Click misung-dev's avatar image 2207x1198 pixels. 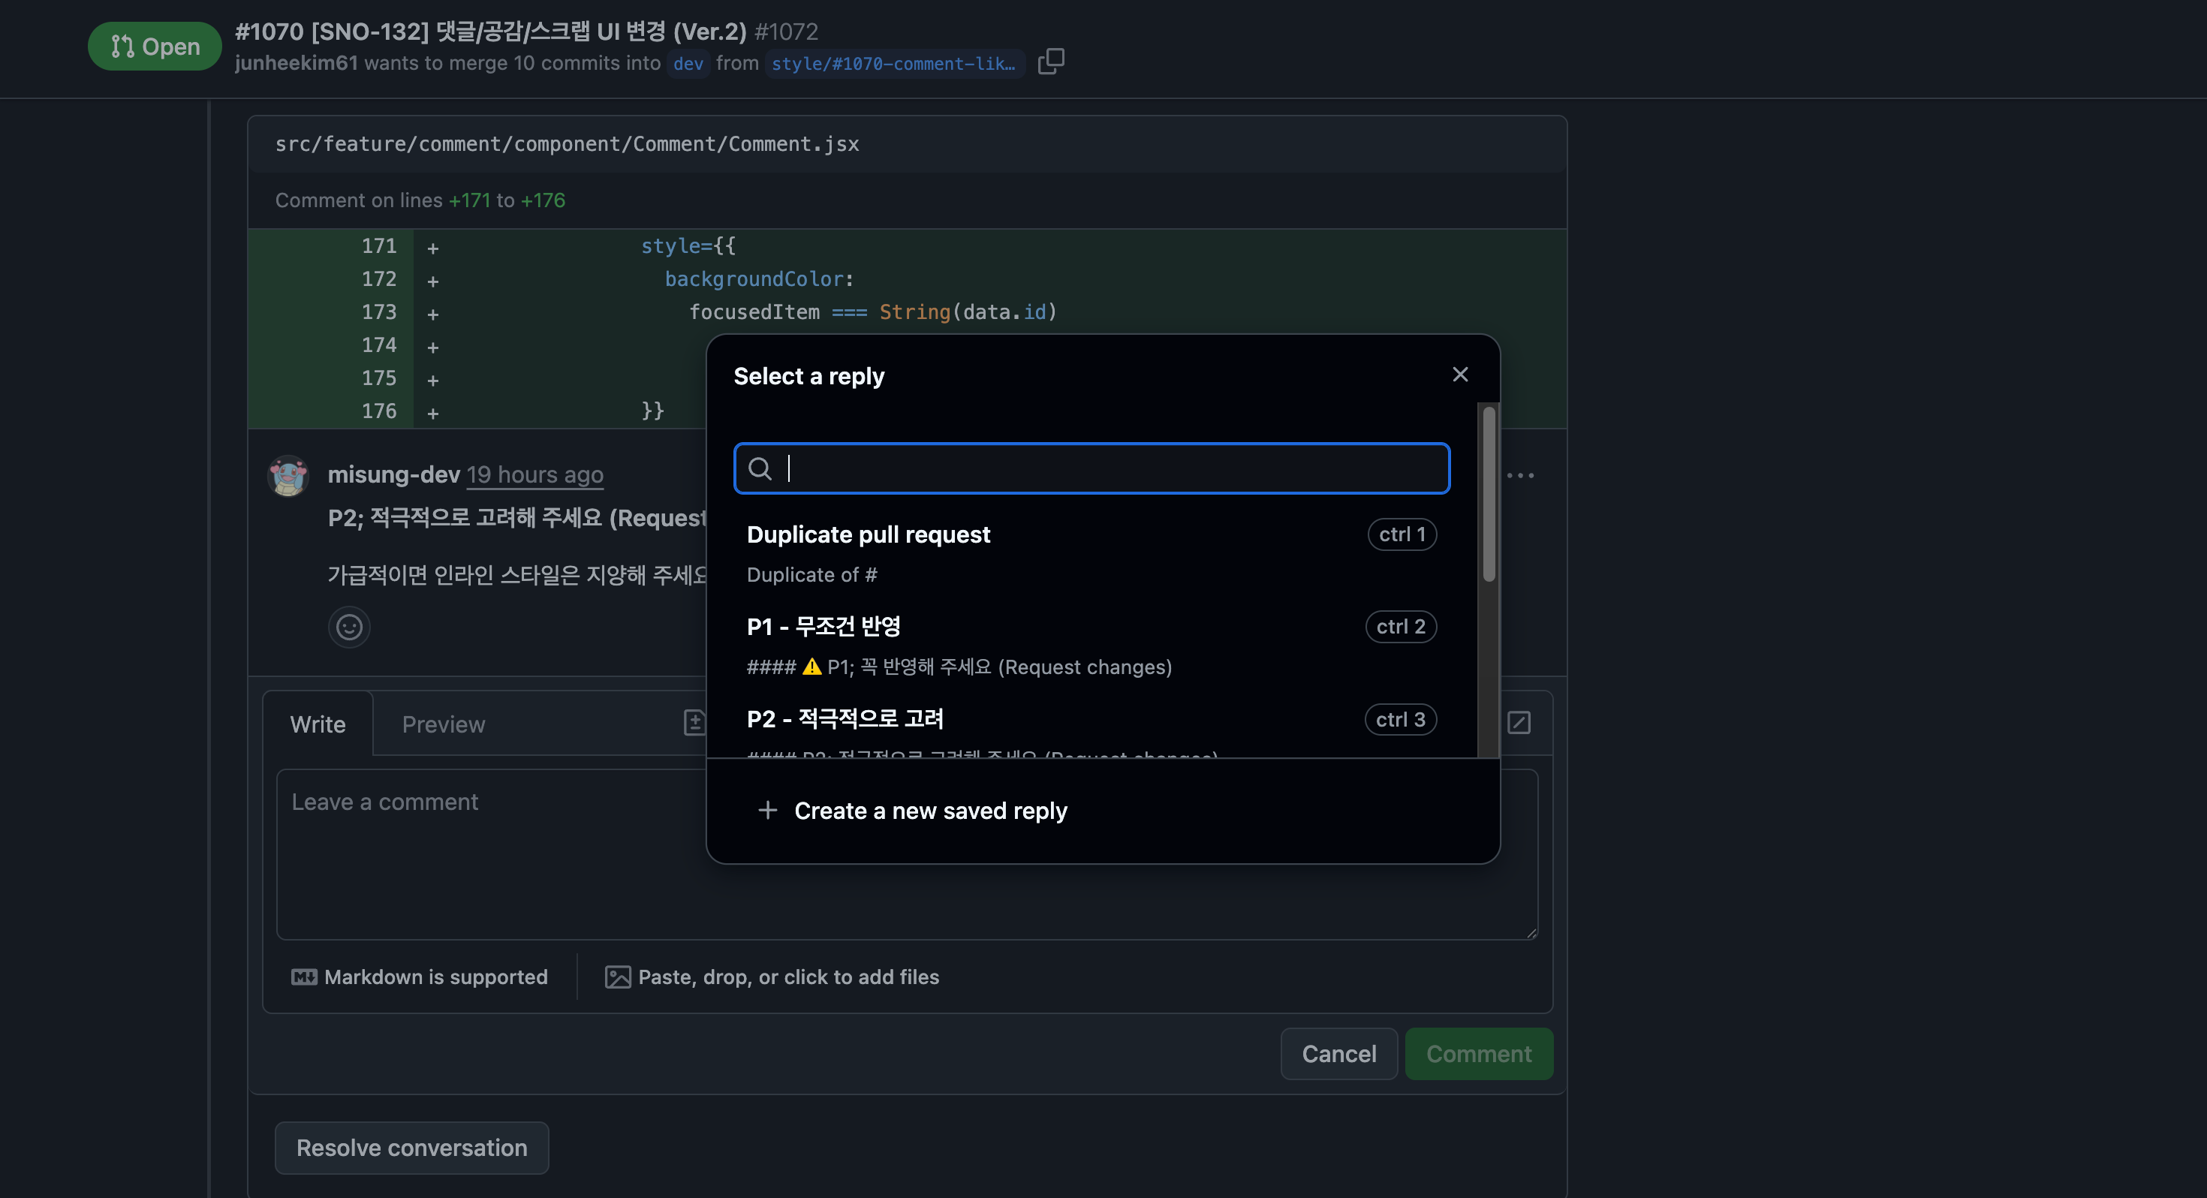[288, 476]
